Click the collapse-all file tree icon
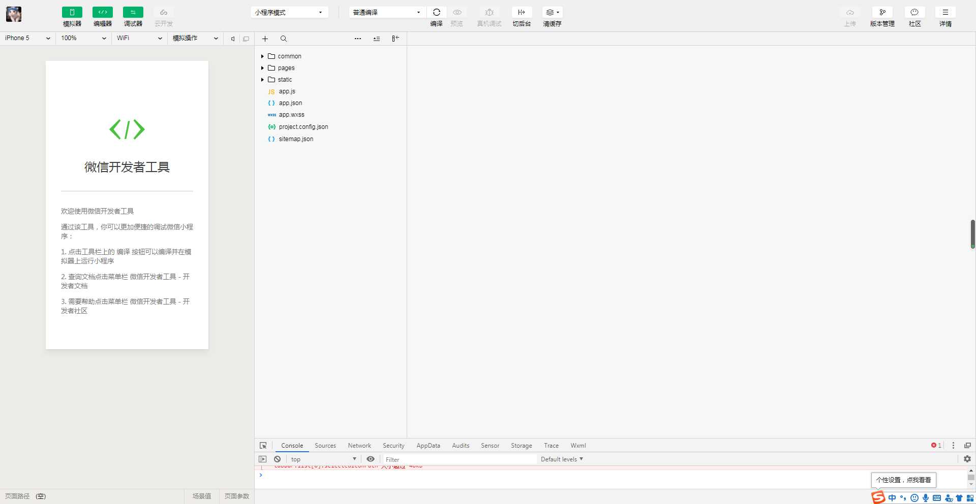Screen dimensions: 976x504 coord(377,39)
